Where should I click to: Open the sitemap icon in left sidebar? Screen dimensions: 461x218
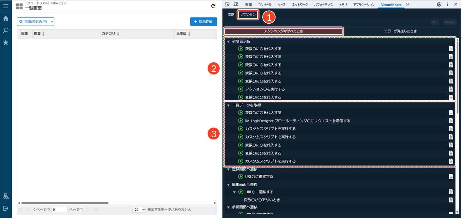(x=6, y=197)
